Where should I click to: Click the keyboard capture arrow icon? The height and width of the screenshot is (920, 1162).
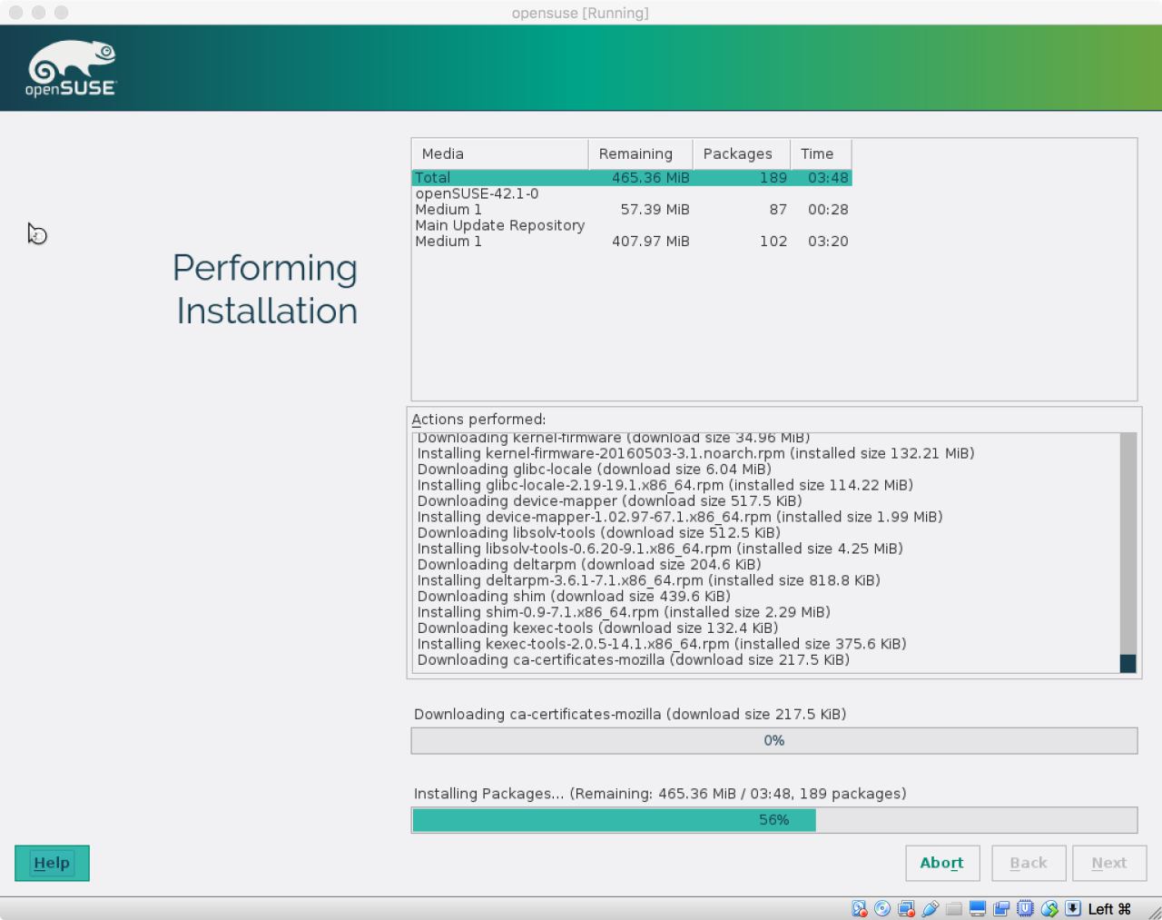(x=1073, y=909)
